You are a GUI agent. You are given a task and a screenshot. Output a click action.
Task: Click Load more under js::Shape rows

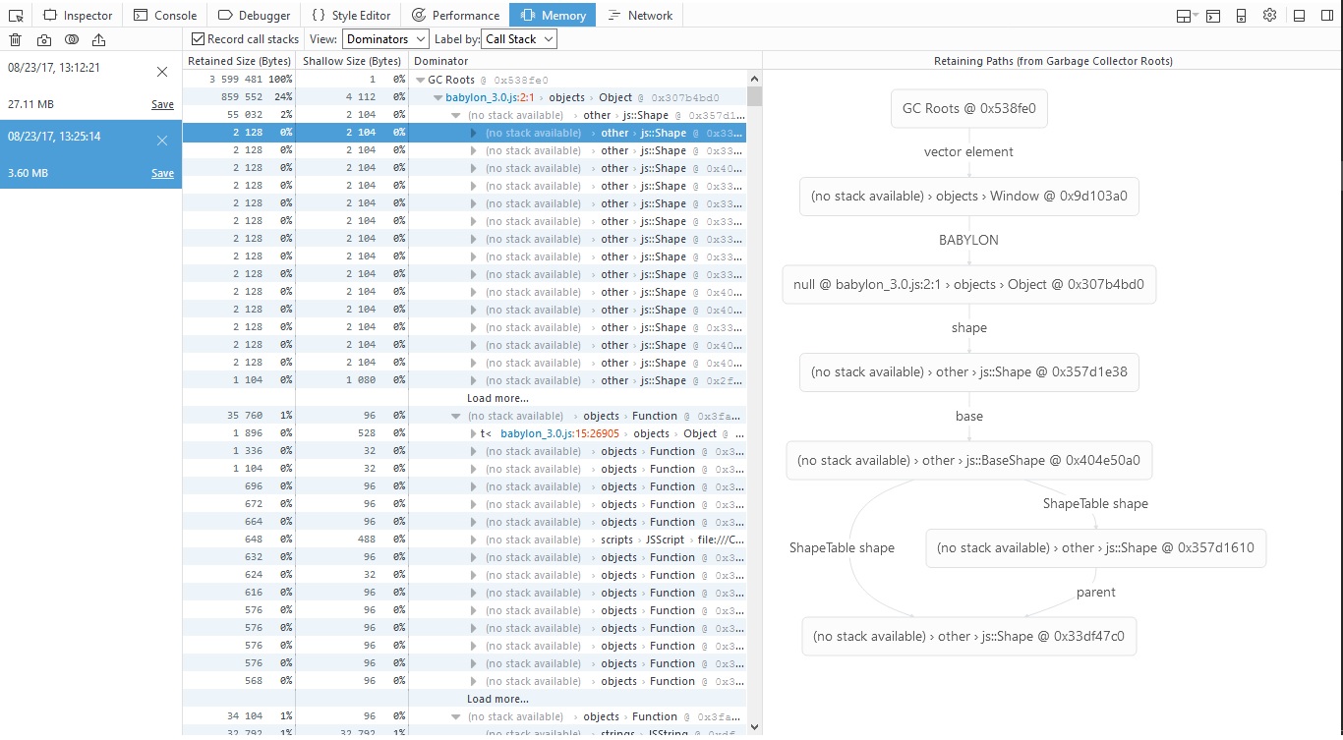point(497,398)
